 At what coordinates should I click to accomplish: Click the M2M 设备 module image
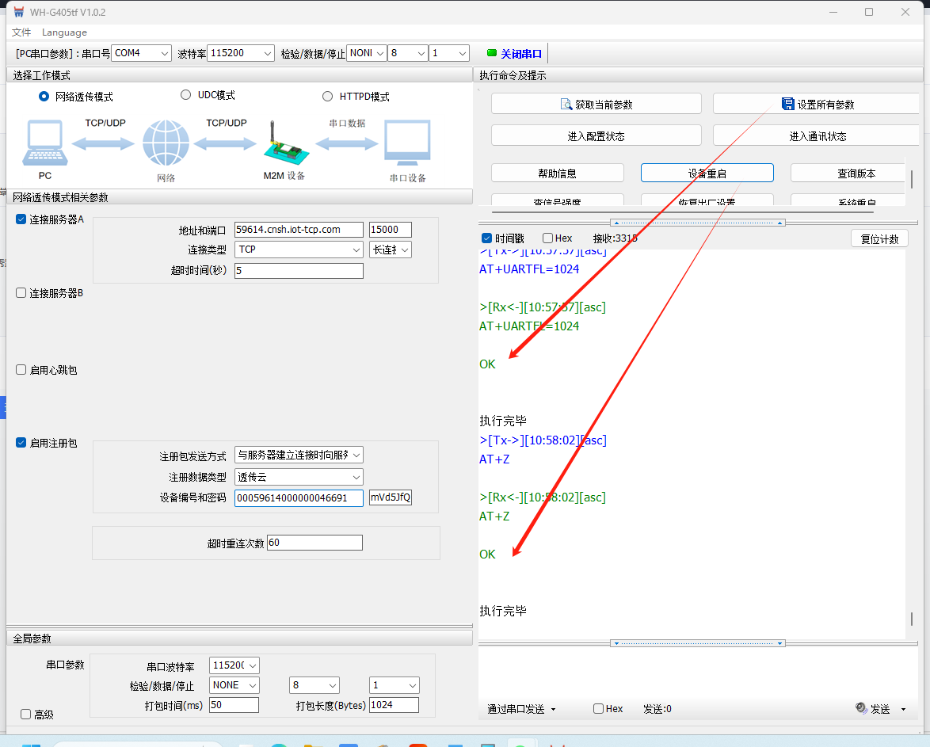(x=281, y=145)
